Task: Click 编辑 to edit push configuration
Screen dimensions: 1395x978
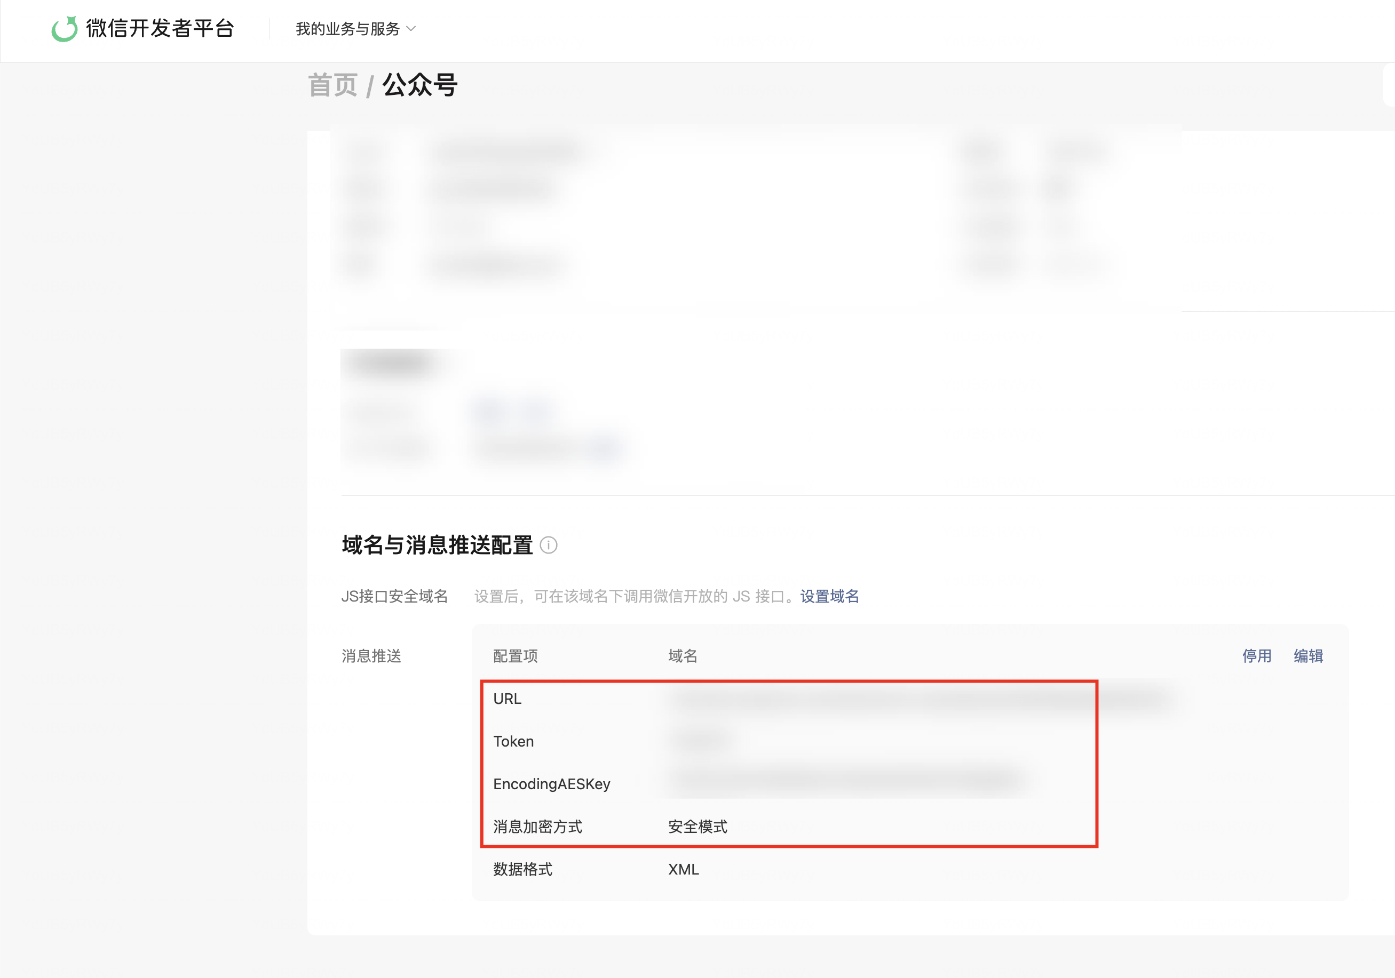Action: click(1308, 655)
